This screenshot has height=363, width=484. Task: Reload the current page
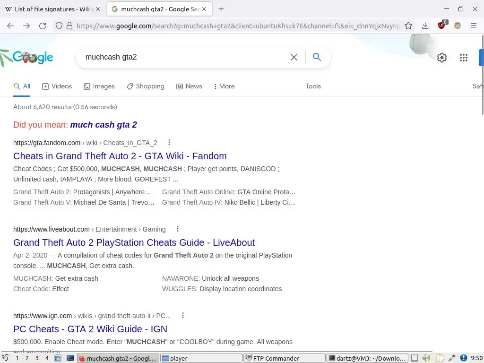click(43, 26)
